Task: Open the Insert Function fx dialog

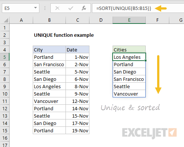Action: (x=84, y=8)
